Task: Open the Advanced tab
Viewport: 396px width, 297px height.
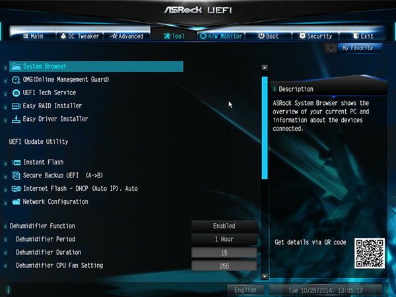Action: coord(127,36)
